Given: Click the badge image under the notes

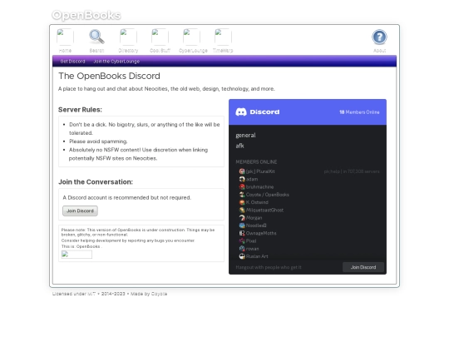Looking at the screenshot, I should pos(76,255).
